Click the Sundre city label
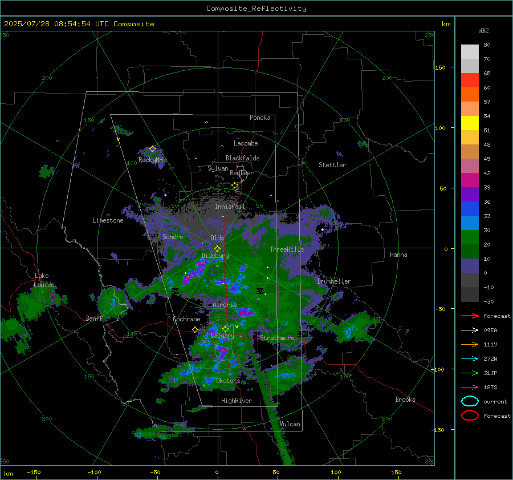 coord(173,236)
